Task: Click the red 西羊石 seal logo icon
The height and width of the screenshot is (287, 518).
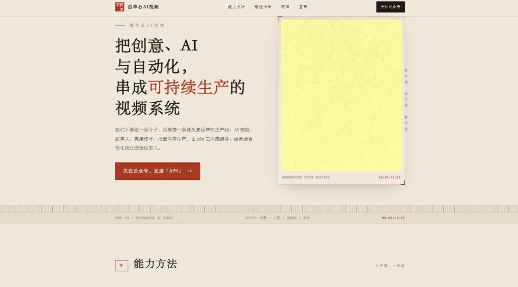Action: [x=119, y=7]
